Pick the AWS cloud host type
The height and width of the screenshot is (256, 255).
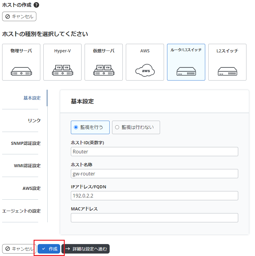coord(145,62)
